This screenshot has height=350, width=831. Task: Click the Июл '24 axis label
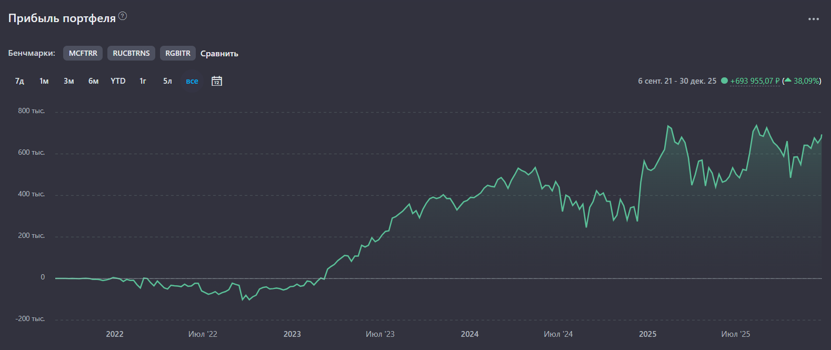pyautogui.click(x=558, y=334)
